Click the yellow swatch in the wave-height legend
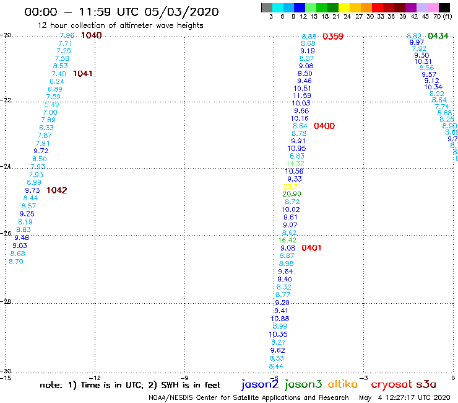This screenshot has height=403, width=458. pyautogui.click(x=344, y=7)
